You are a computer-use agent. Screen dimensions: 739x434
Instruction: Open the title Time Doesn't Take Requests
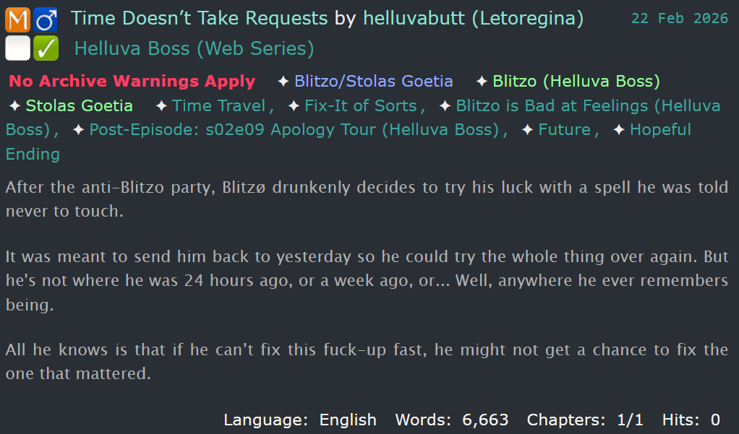[x=200, y=18]
